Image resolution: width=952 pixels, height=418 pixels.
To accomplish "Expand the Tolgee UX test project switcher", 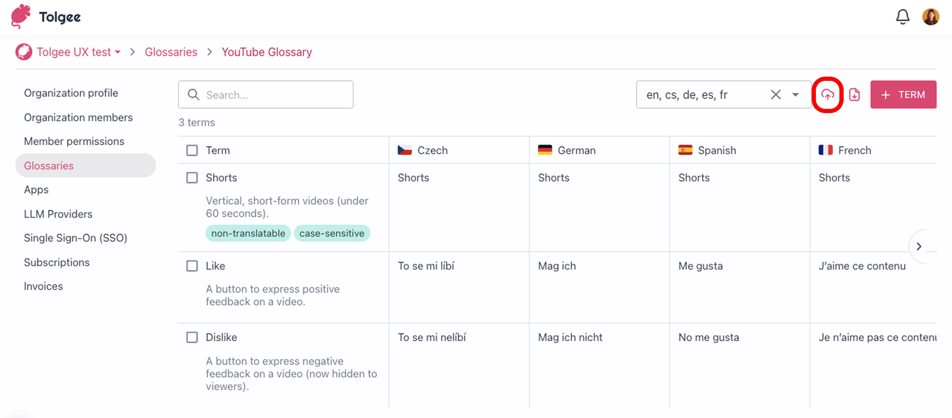I will (118, 53).
